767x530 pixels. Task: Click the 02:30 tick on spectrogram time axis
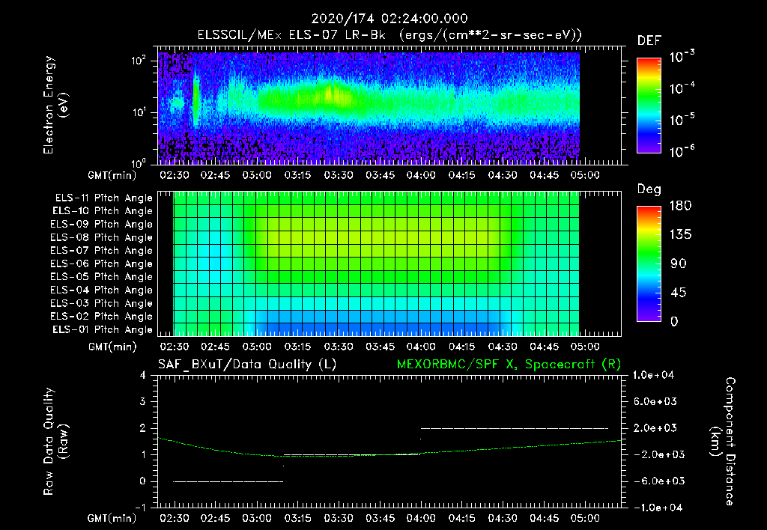174,175
